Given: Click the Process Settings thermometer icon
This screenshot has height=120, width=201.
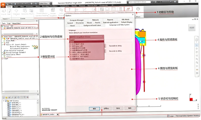Looking at the screenshot, I should pos(77,10).
